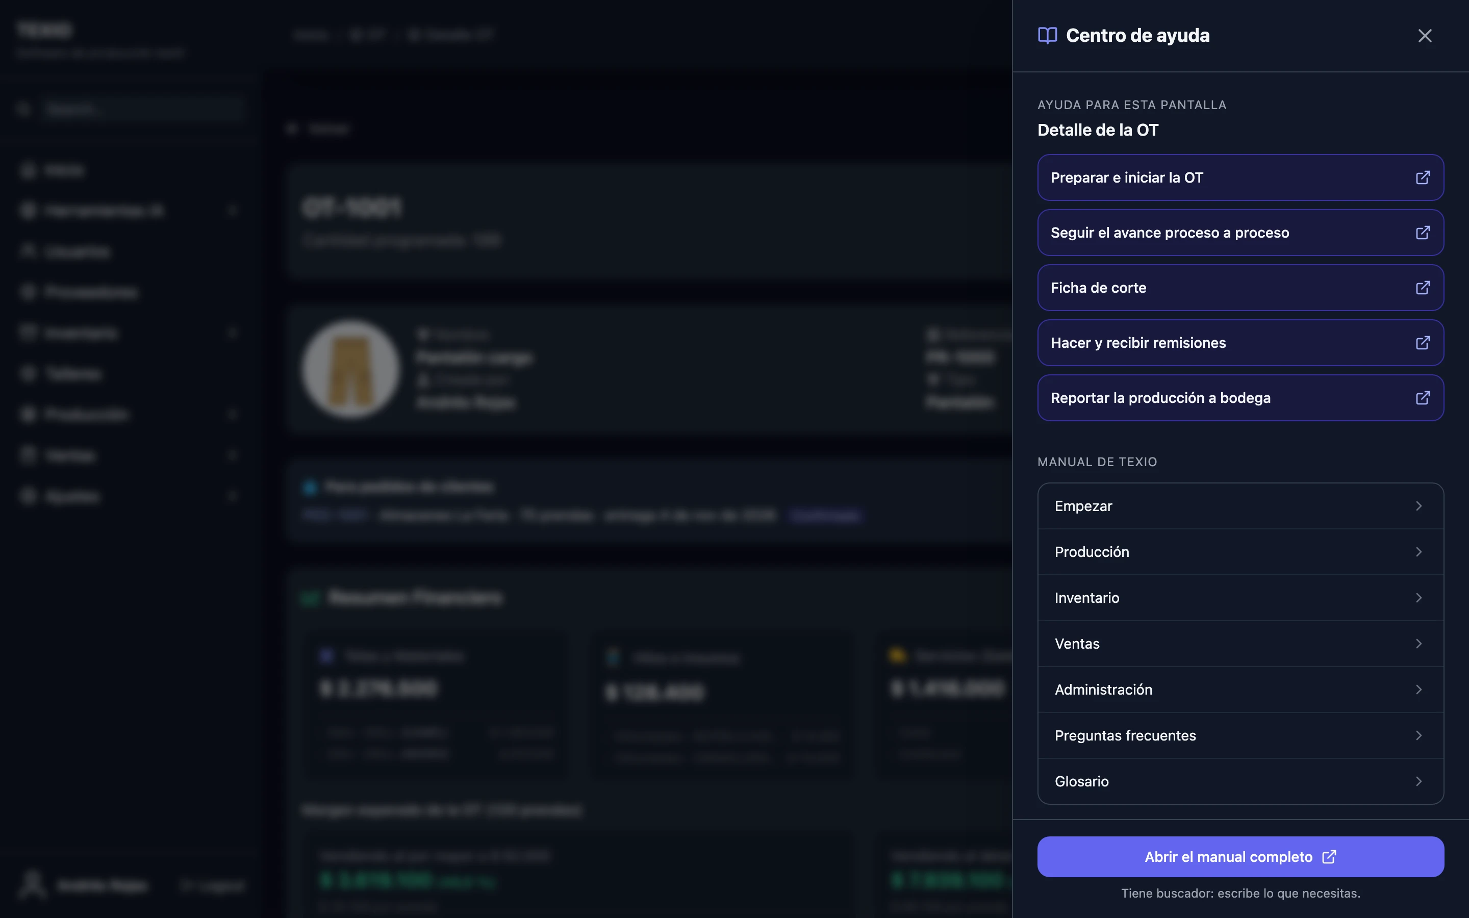The height and width of the screenshot is (918, 1469).
Task: Open Reportar la producción a bodega article
Action: tap(1240, 398)
